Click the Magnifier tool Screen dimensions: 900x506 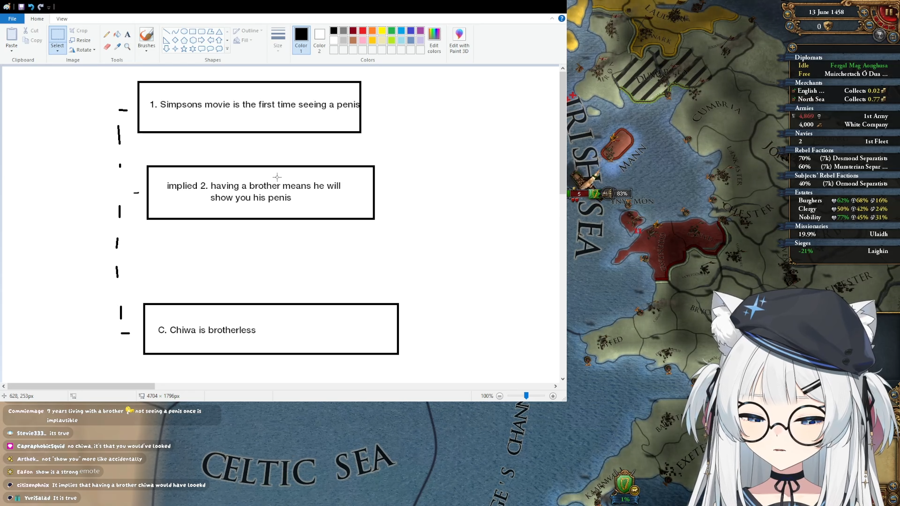pyautogui.click(x=127, y=46)
